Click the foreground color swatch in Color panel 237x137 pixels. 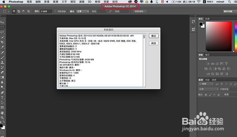[x=201, y=24]
